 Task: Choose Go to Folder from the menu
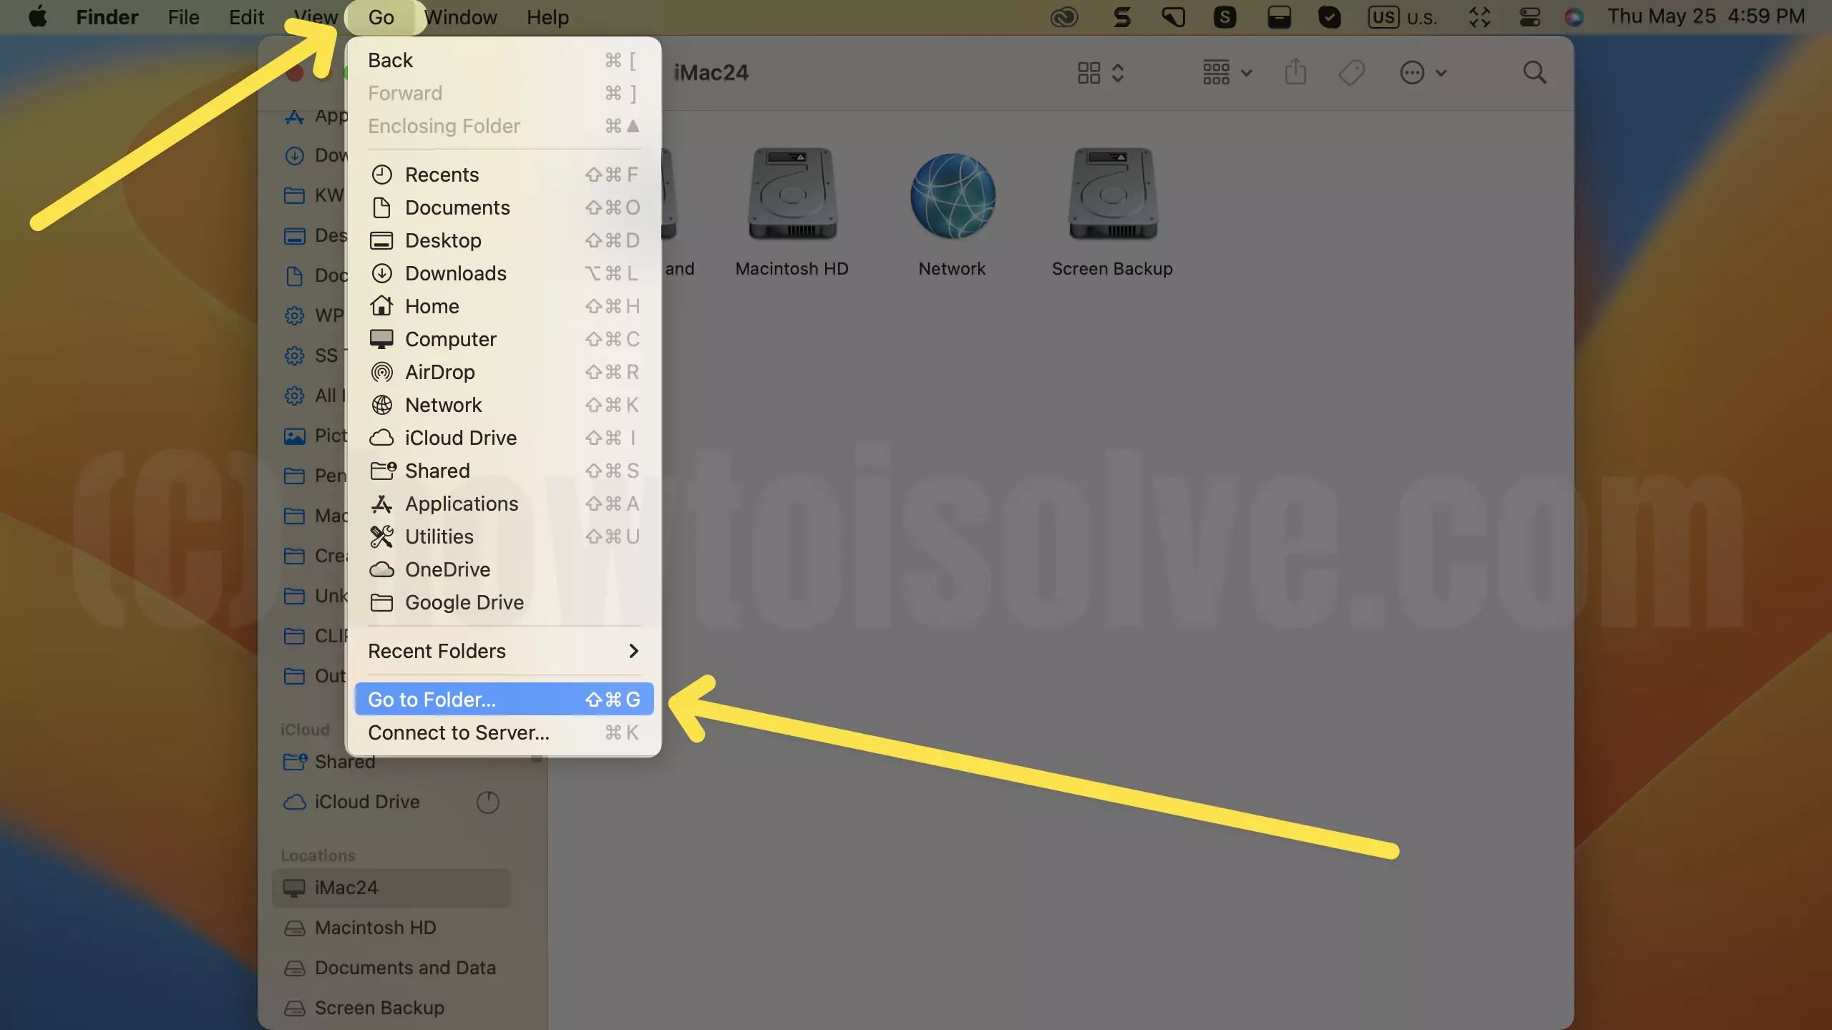[x=430, y=699]
